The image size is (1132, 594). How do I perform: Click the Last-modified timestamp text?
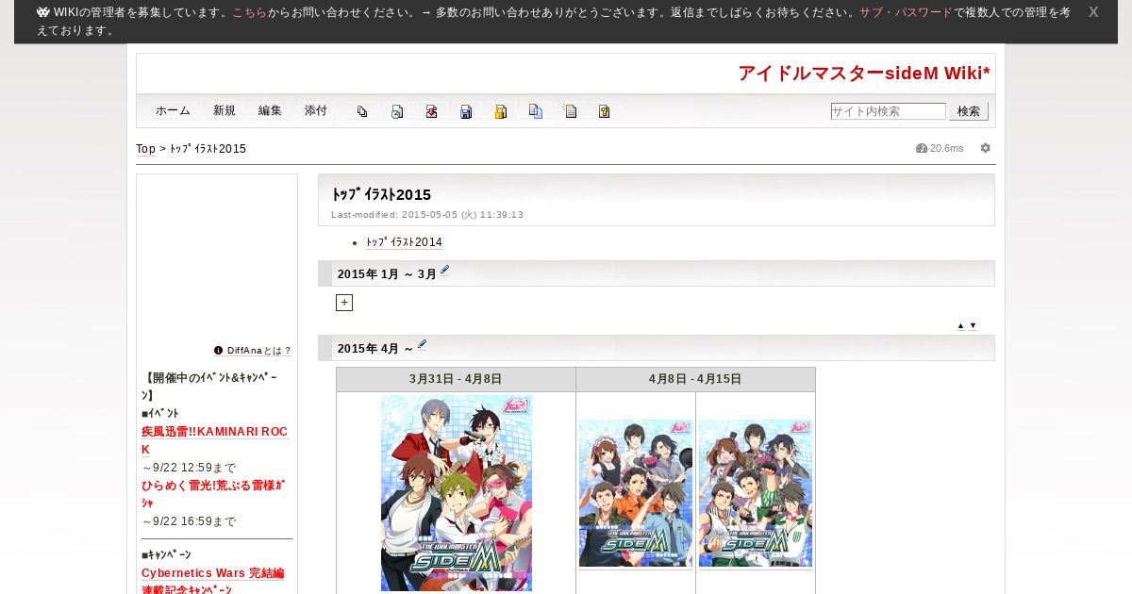[427, 215]
